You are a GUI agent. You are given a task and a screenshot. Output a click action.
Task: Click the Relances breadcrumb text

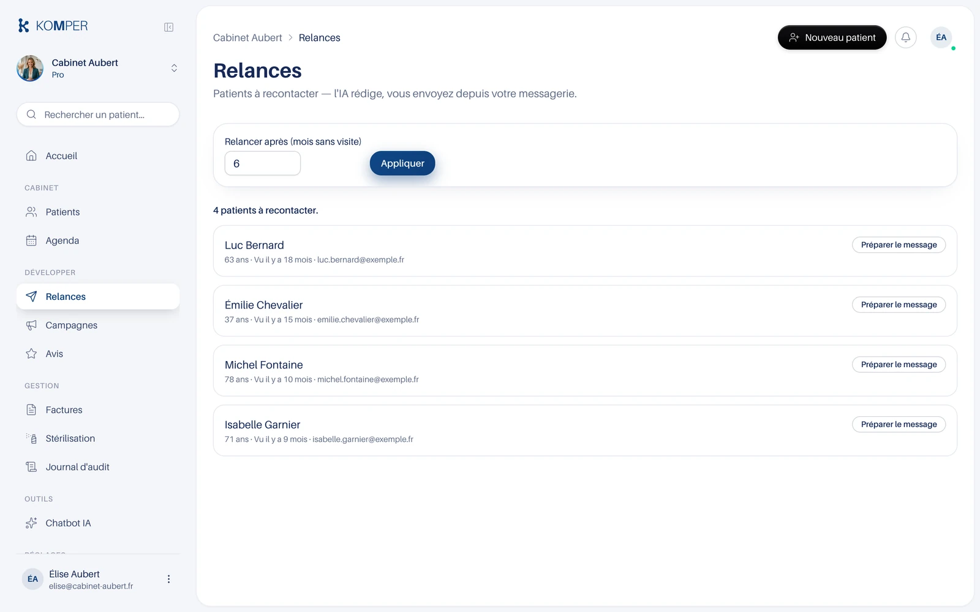click(319, 37)
